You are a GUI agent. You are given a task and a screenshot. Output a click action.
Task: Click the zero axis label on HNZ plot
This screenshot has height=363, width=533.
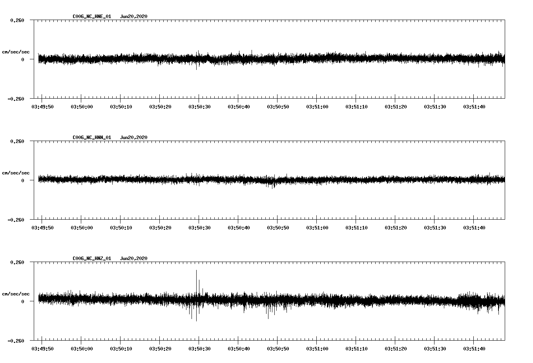[22, 302]
